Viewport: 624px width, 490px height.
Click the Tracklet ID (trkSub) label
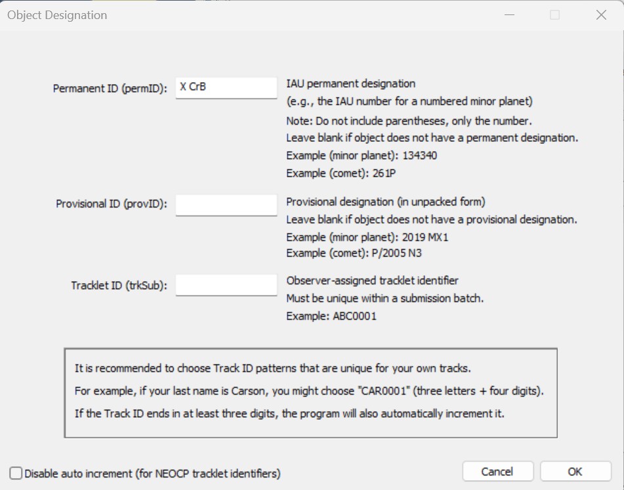coord(119,286)
